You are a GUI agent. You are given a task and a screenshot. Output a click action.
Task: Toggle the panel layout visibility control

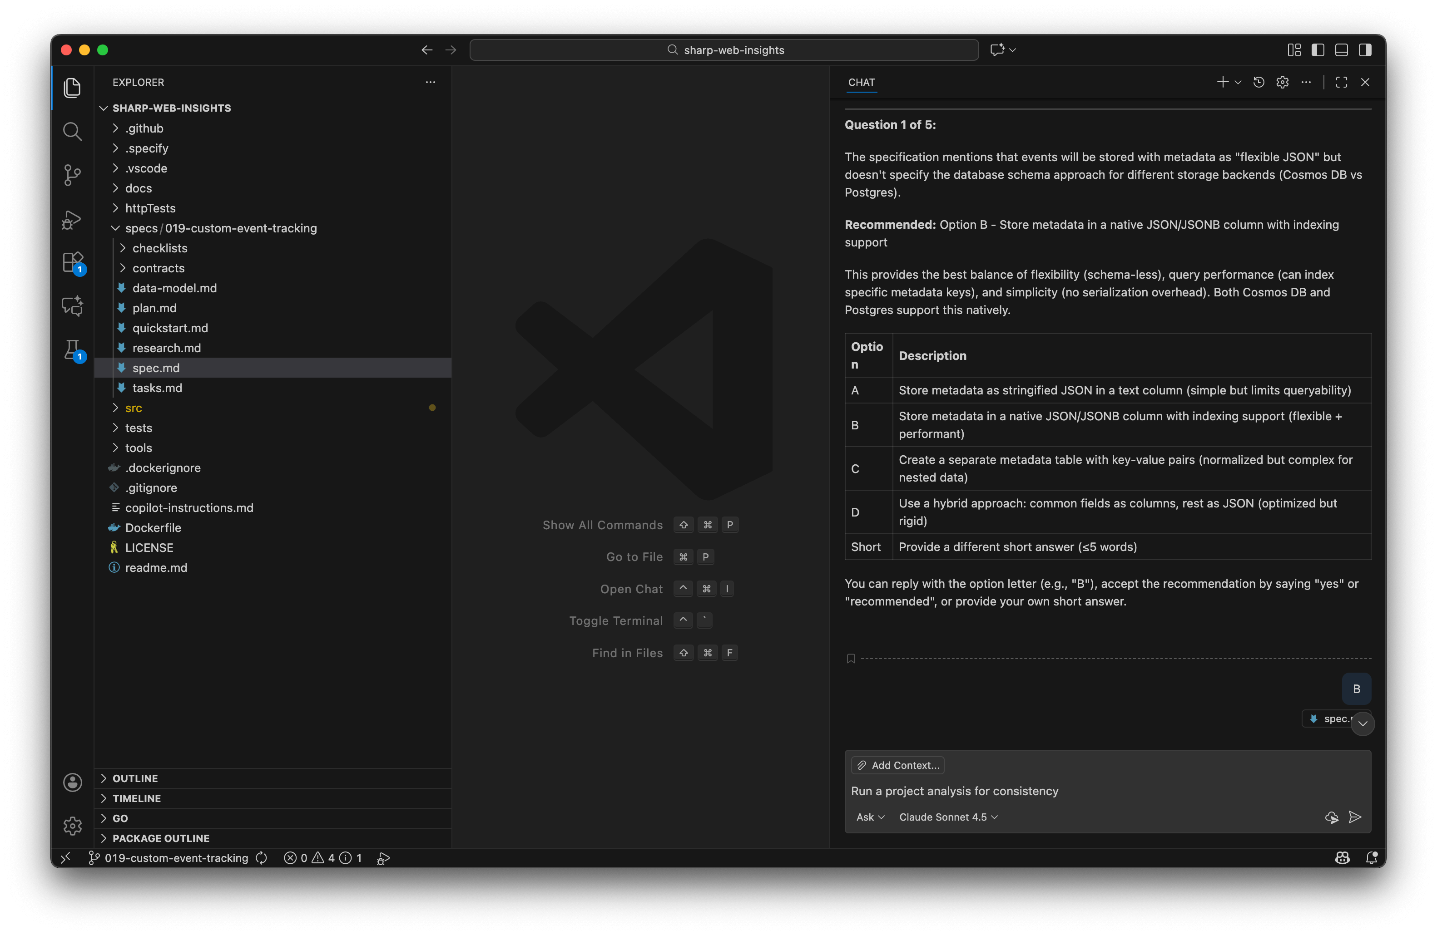(1342, 49)
